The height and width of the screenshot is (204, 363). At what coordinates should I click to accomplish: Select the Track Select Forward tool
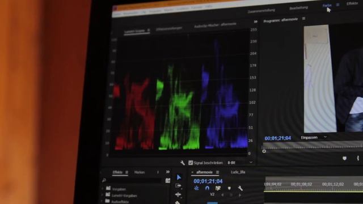tap(178, 186)
